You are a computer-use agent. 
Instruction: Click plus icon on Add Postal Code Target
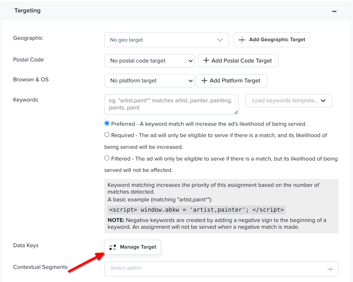coord(206,60)
